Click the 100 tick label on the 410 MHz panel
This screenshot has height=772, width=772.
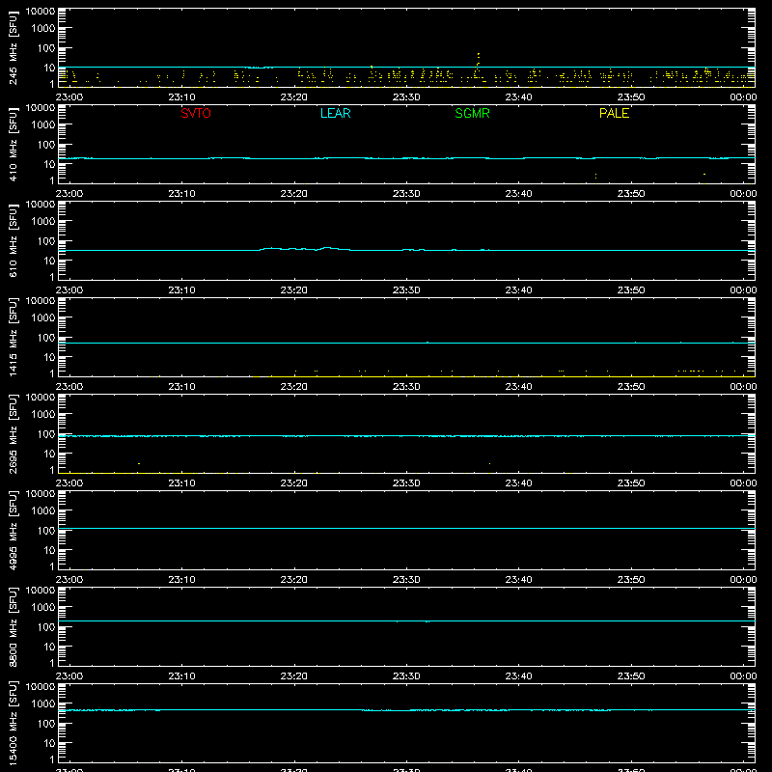(46, 145)
